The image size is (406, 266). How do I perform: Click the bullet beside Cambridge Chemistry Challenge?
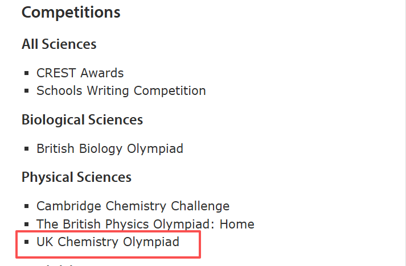pos(26,206)
